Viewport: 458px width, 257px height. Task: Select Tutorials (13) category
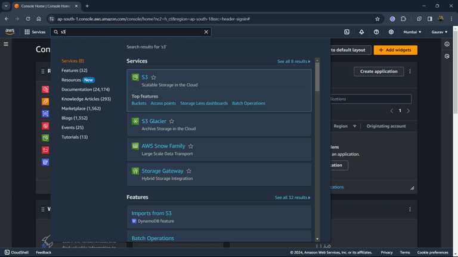click(75, 137)
